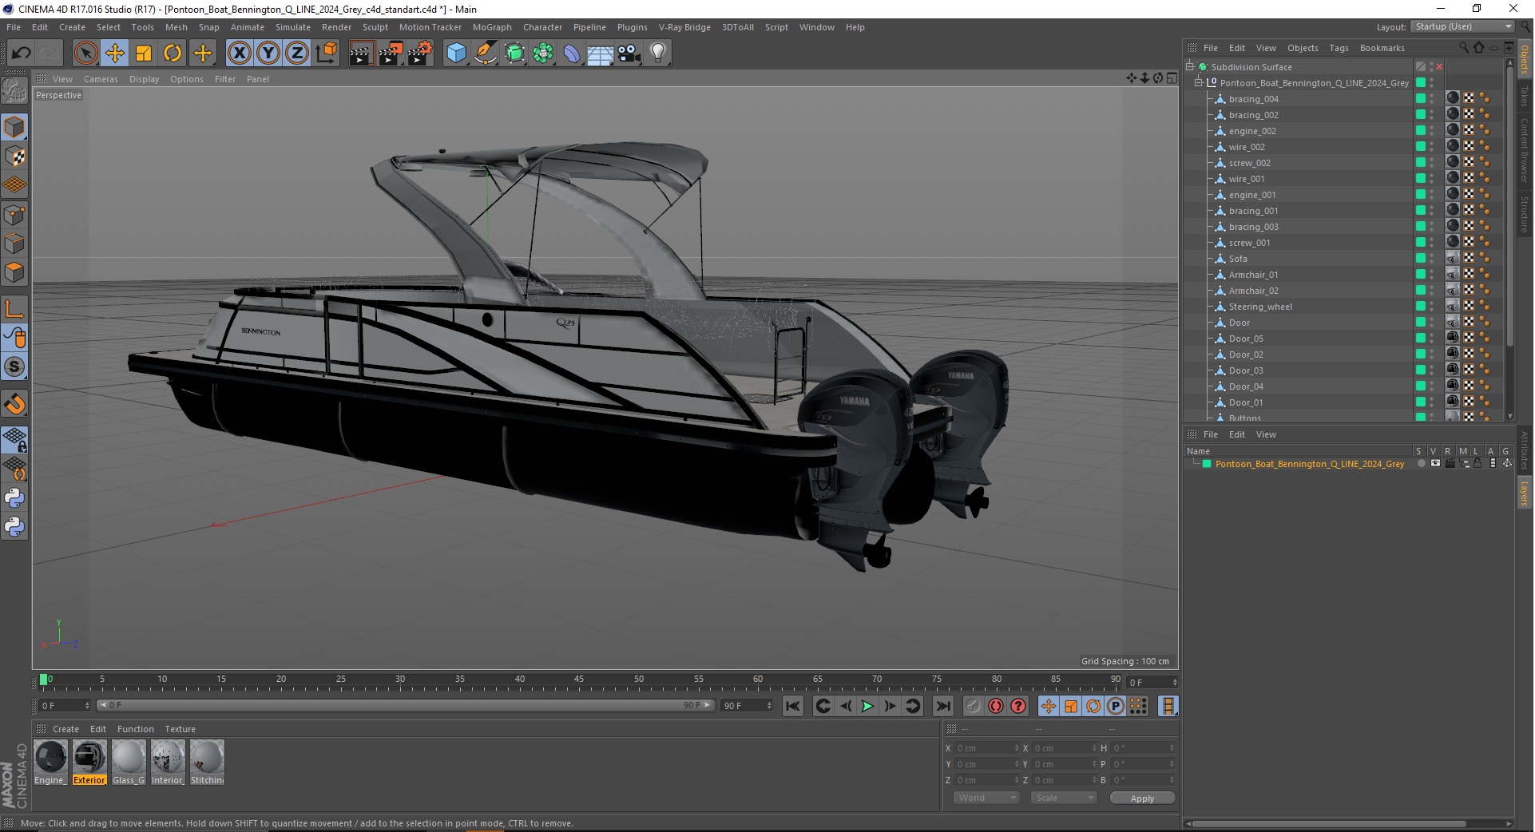Switch to Polygons mode icon
Viewport: 1535px width, 832px height.
tap(14, 272)
